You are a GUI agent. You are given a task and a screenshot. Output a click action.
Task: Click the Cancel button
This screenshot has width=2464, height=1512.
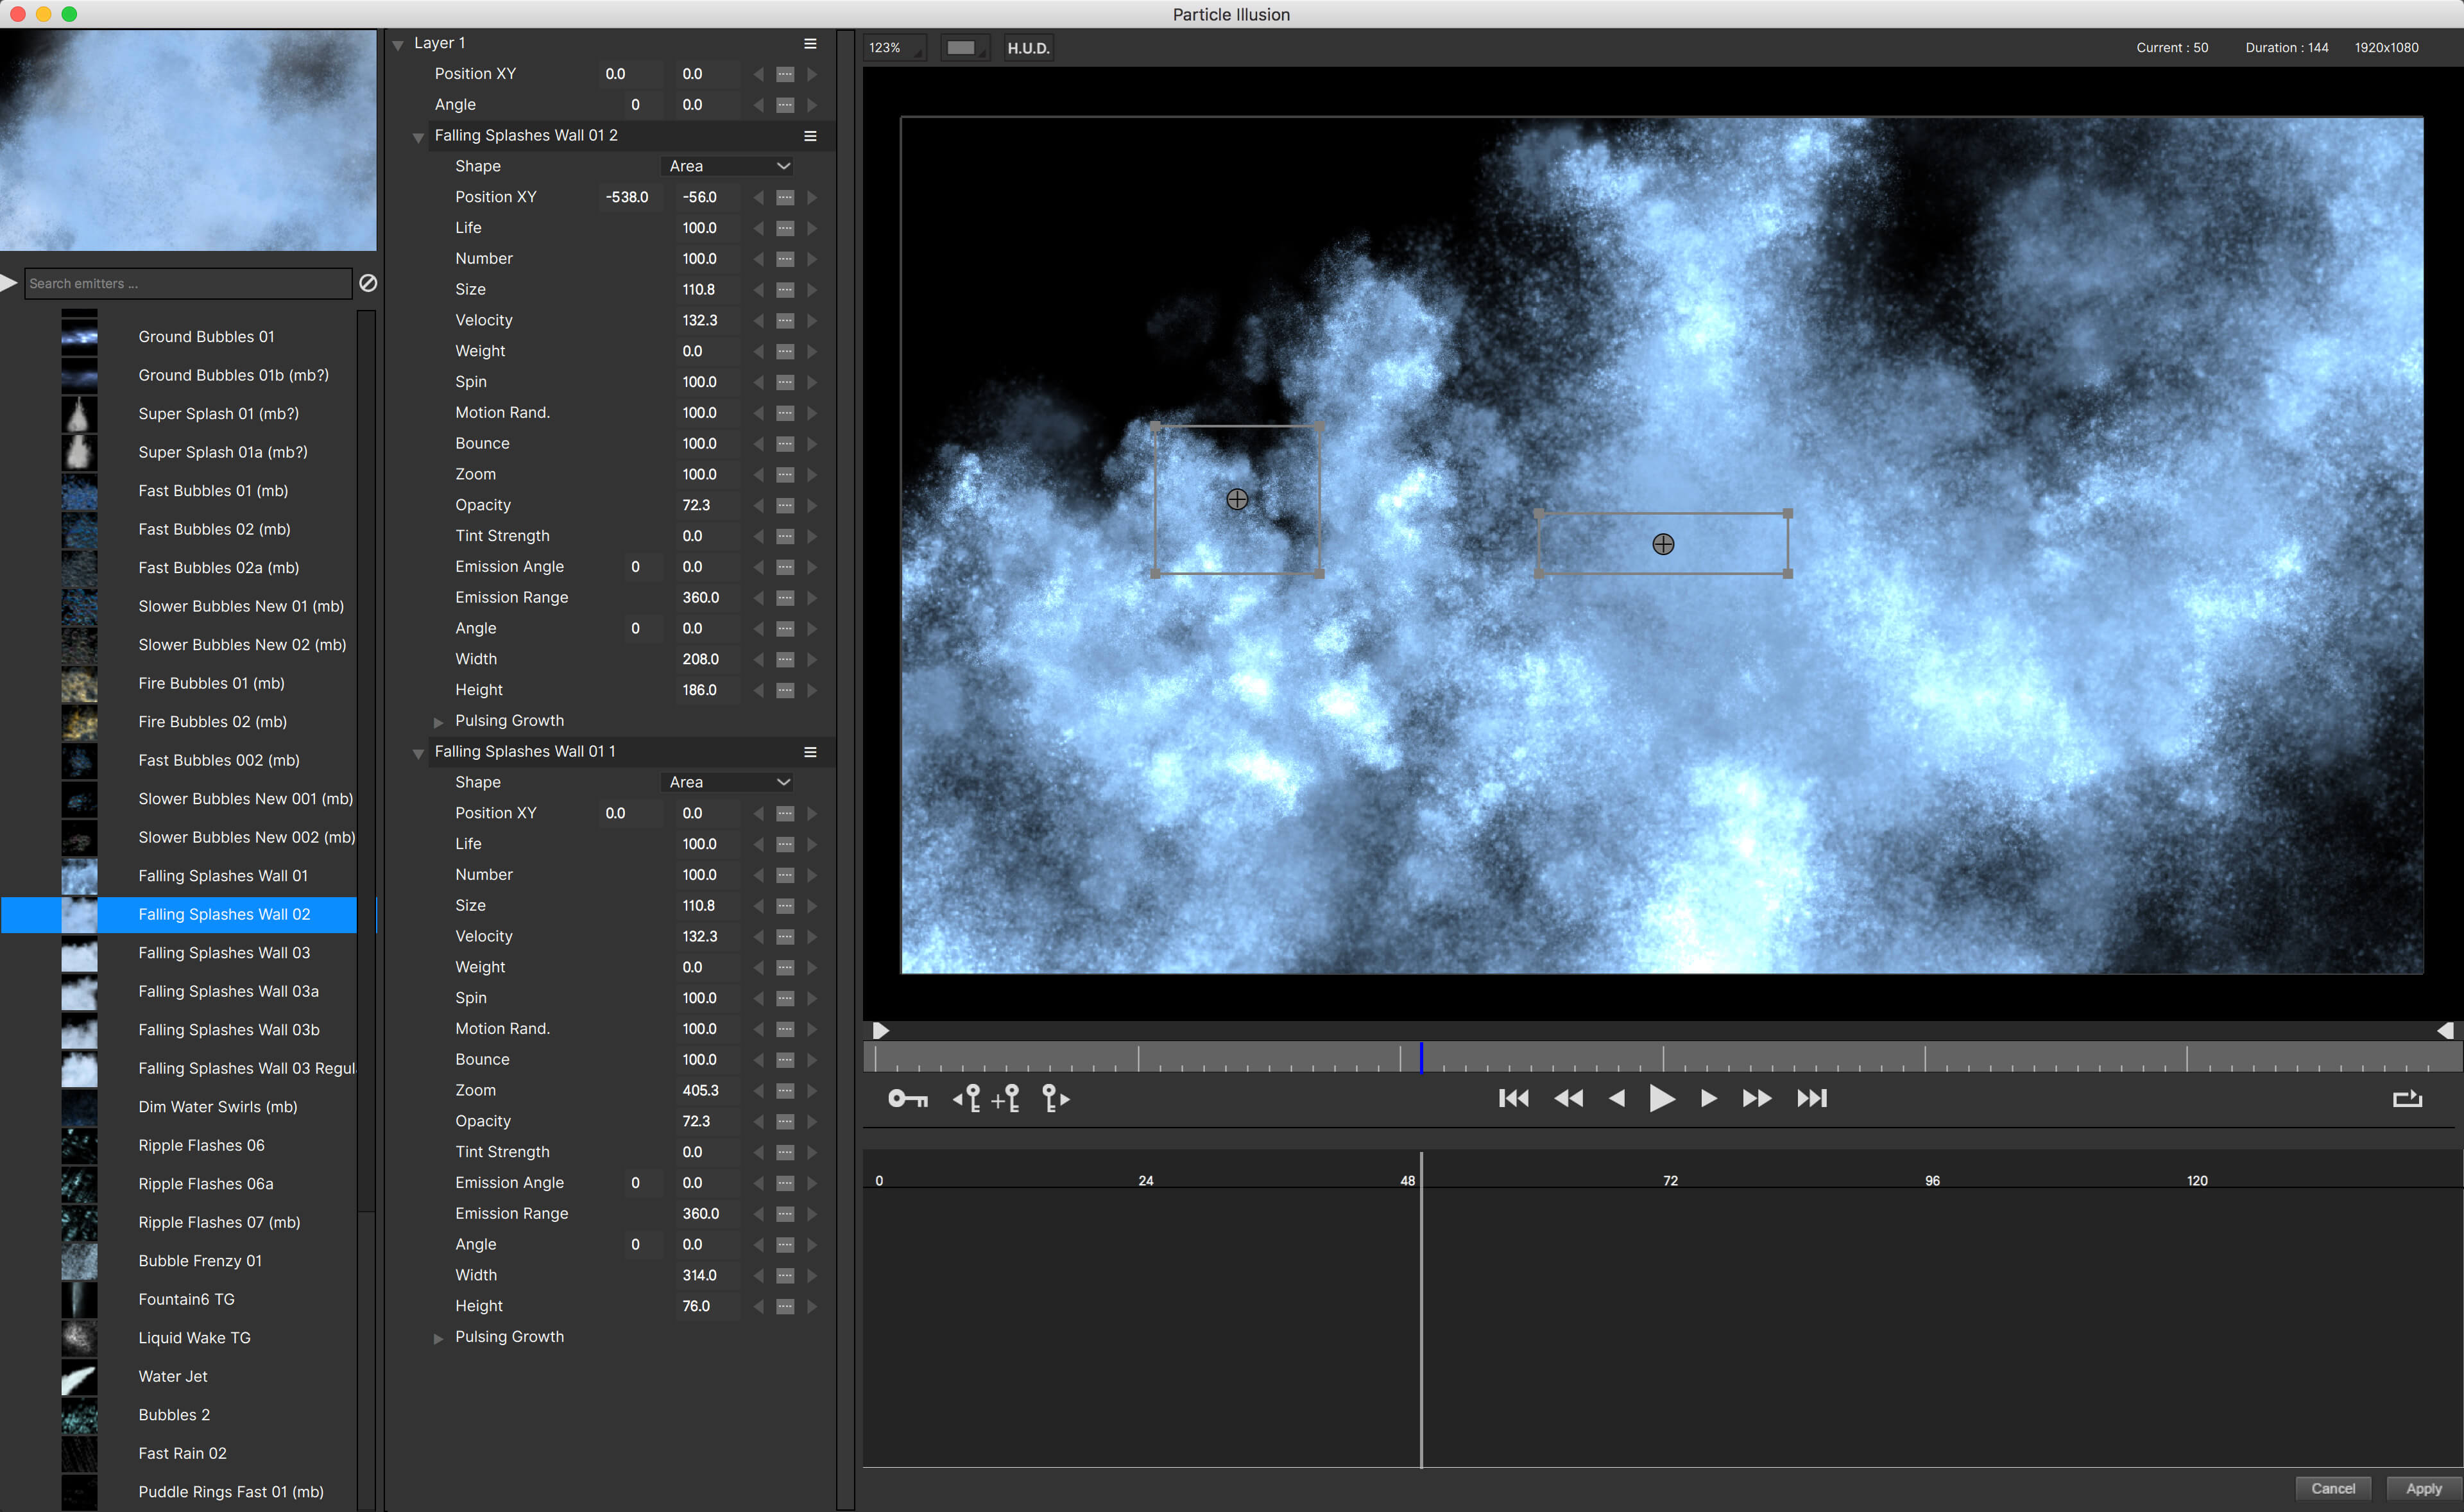pyautogui.click(x=2332, y=1488)
